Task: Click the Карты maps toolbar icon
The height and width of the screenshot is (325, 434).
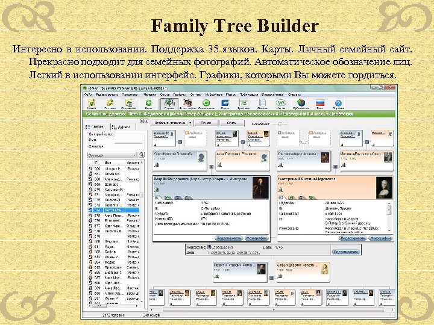Action: pyautogui.click(x=281, y=104)
